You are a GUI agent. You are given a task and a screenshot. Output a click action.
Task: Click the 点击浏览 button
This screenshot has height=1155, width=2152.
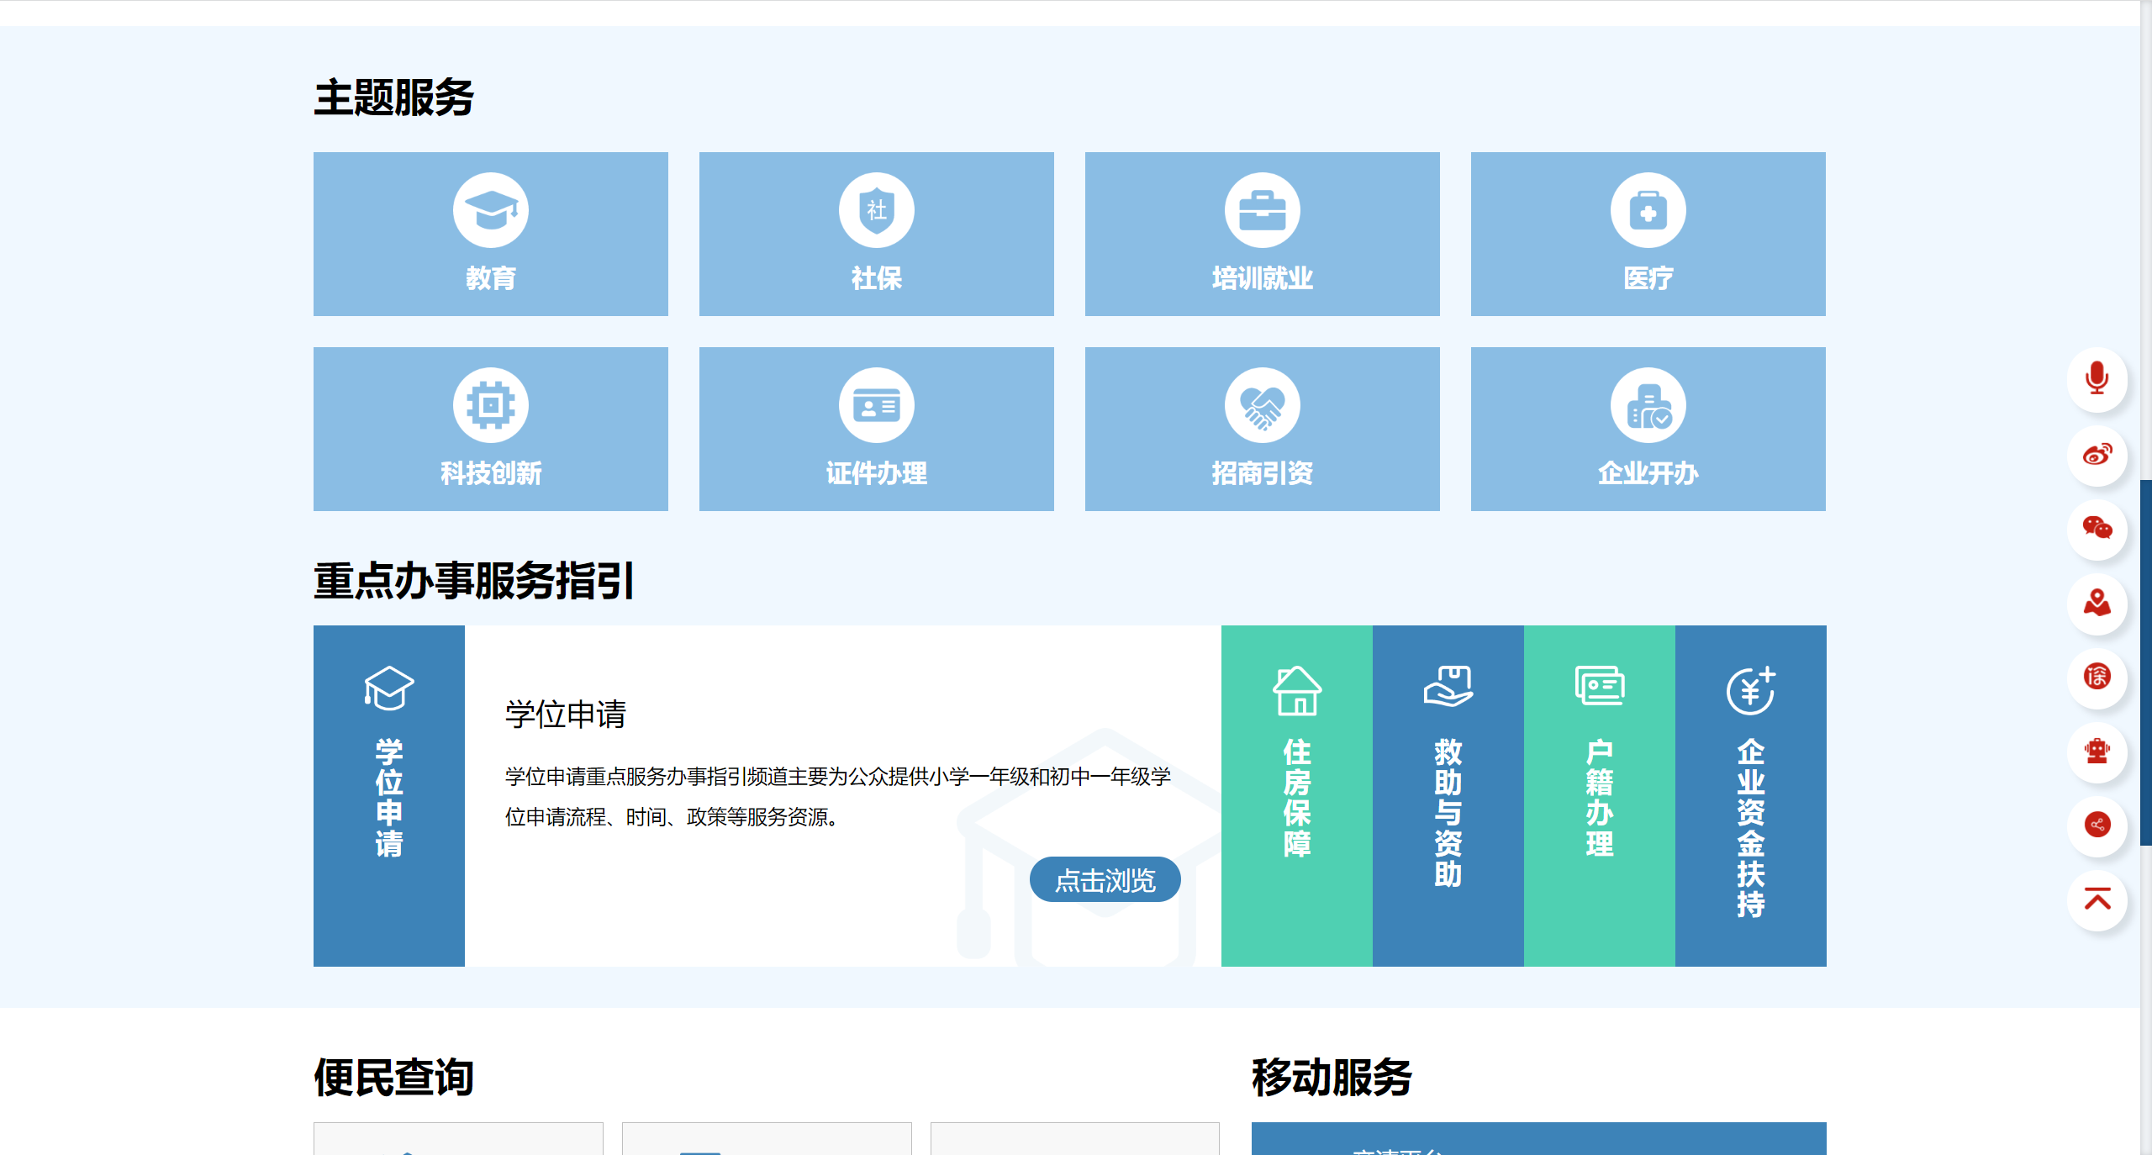click(1105, 879)
